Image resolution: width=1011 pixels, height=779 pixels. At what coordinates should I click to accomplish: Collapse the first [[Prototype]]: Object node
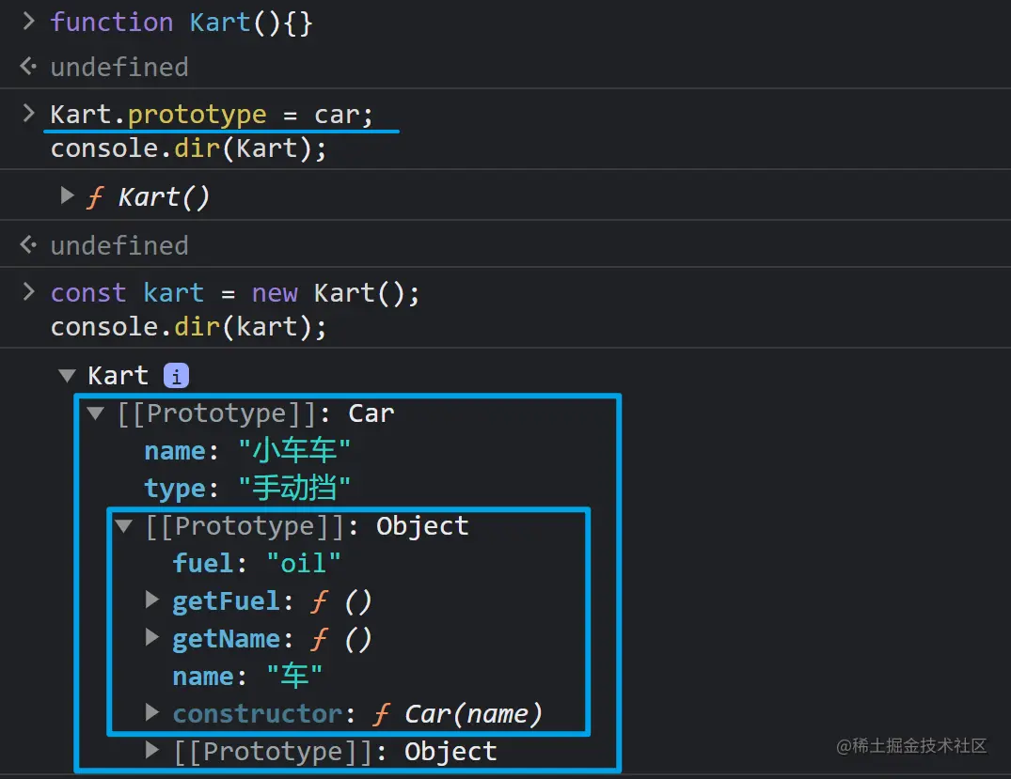[124, 526]
